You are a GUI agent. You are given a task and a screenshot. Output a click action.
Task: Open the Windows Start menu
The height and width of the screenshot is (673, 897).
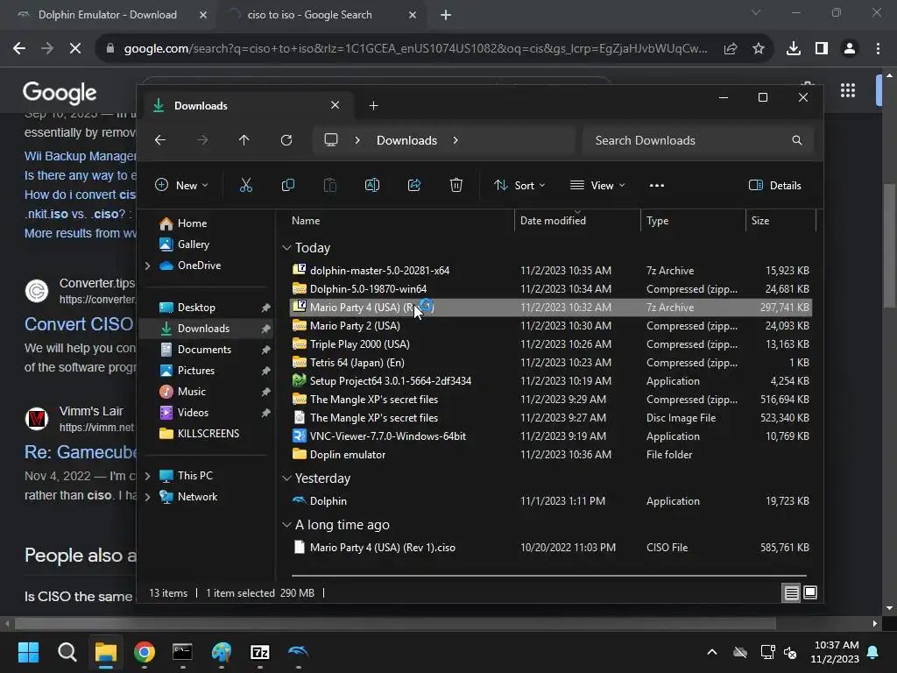28,652
